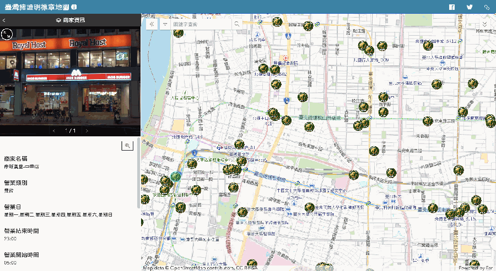Open the share link icon in header
This screenshot has width=496, height=271.
click(x=487, y=7)
